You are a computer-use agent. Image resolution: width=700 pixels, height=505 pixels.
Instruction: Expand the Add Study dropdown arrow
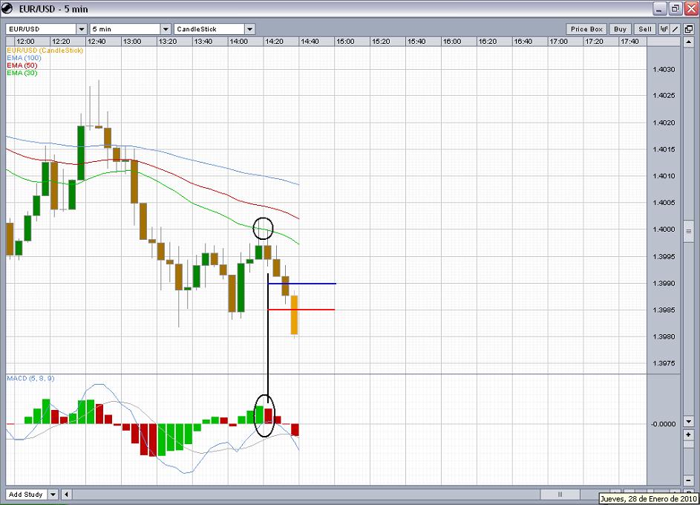click(53, 494)
